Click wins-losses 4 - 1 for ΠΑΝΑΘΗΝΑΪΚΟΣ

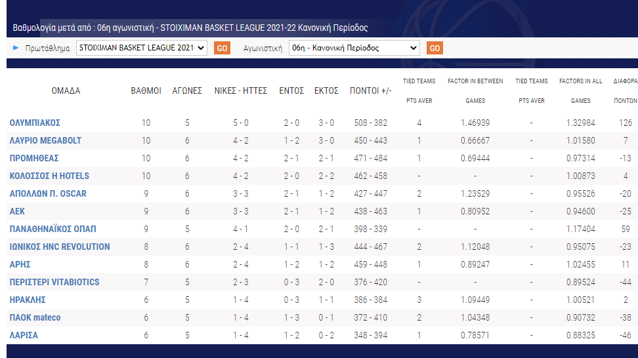point(241,229)
